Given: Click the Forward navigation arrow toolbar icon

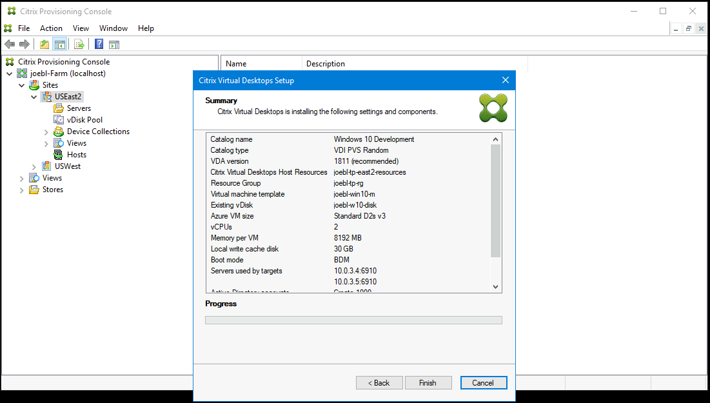Looking at the screenshot, I should [25, 44].
